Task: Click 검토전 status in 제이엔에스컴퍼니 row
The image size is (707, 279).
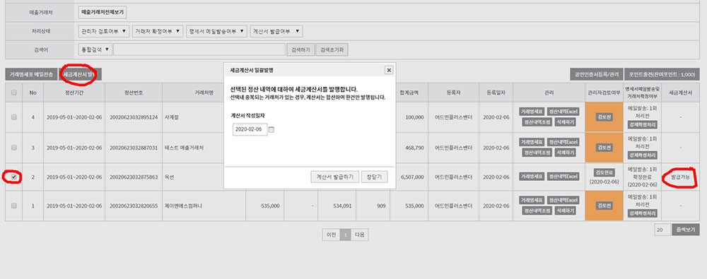Action: pyautogui.click(x=604, y=206)
